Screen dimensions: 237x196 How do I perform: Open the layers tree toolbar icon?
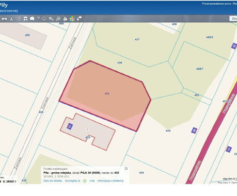point(18,19)
